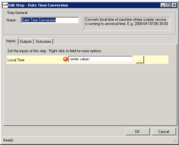Click the step description text box
The height and width of the screenshot is (145, 179).
127,24
